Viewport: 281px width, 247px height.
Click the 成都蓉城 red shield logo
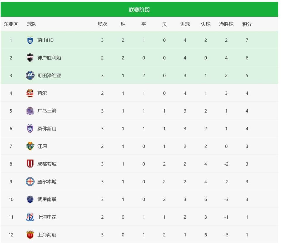30,164
